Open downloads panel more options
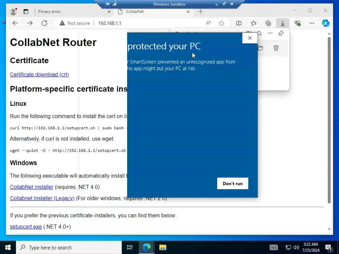Image resolution: width=339 pixels, height=254 pixels. pyautogui.click(x=270, y=33)
